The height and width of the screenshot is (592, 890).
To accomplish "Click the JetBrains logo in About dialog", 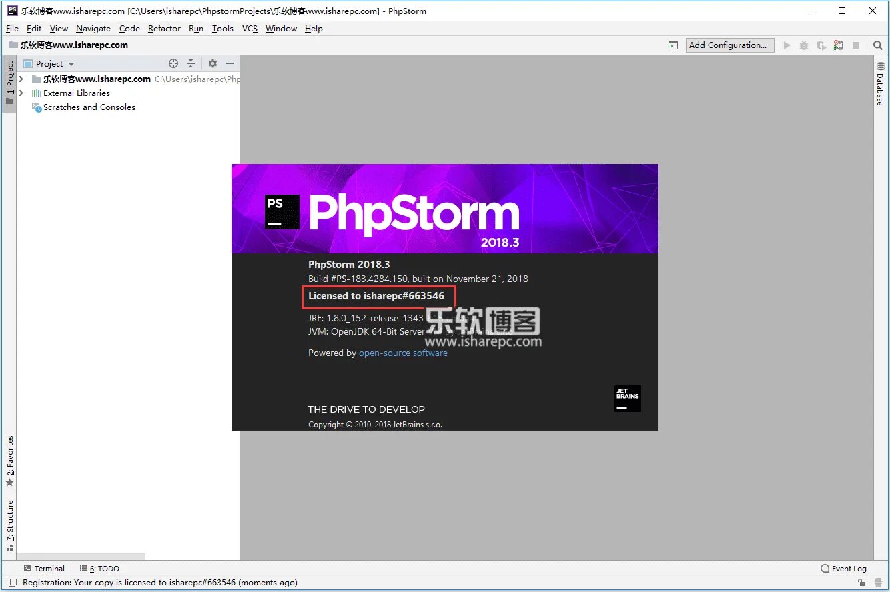I will pyautogui.click(x=627, y=399).
